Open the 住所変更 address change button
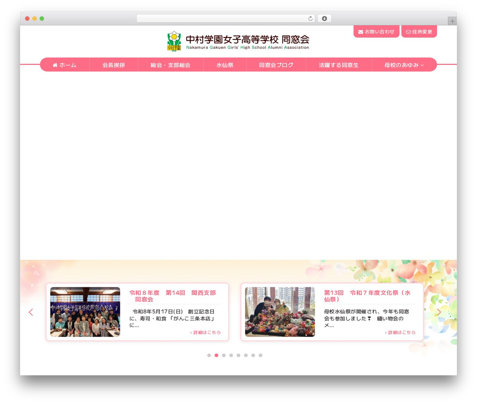Viewport: 477px width, 404px height. [419, 32]
